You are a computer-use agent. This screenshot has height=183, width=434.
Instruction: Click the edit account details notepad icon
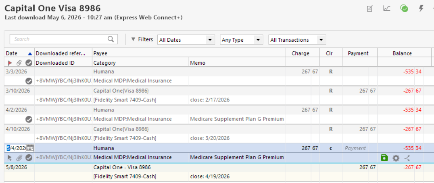(x=369, y=9)
